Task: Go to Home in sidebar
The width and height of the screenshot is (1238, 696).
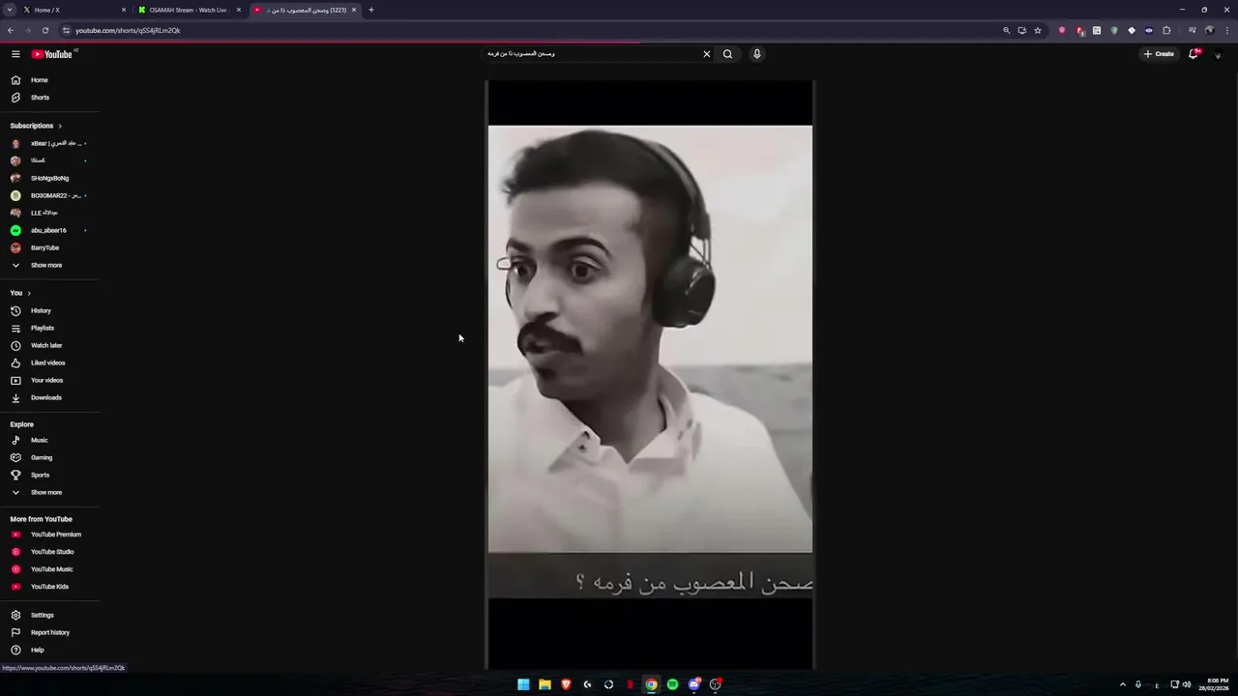Action: [50, 80]
